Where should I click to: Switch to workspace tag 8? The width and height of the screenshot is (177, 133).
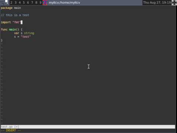(x=37, y=3)
